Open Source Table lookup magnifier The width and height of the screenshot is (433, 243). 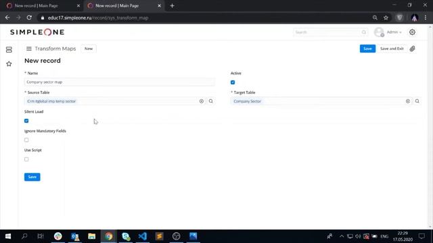click(x=210, y=101)
